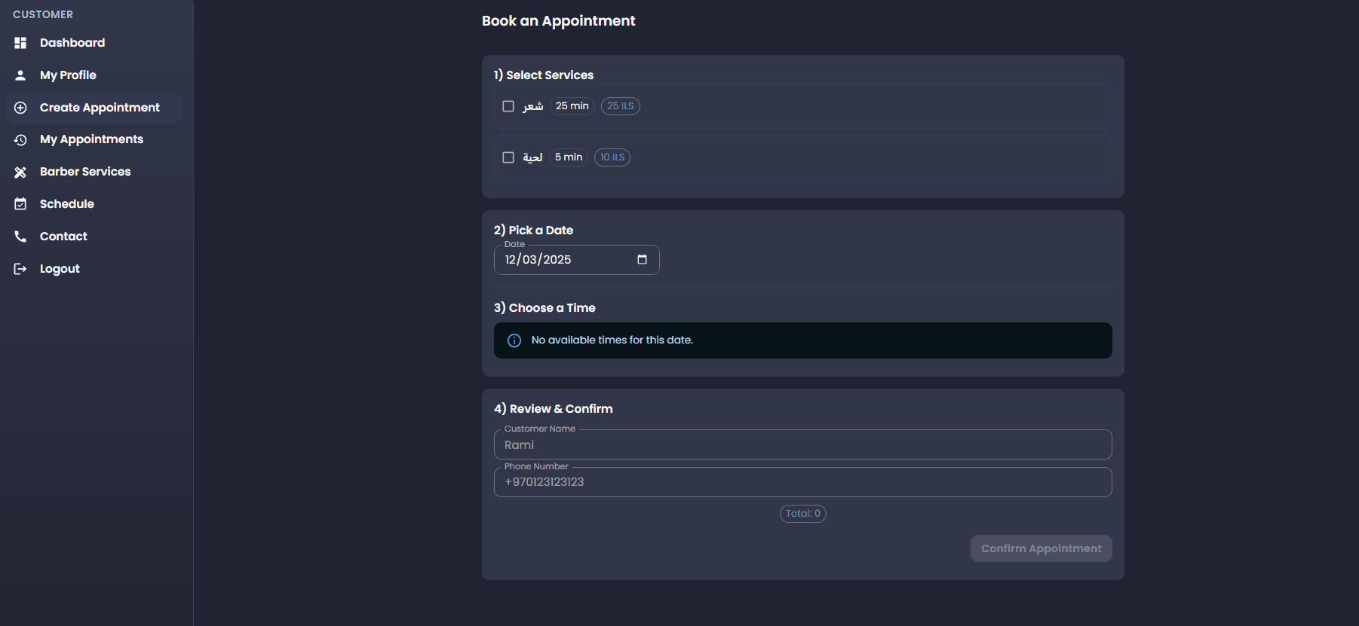Click the CUSTOMER sidebar section label
The width and height of the screenshot is (1359, 626).
click(x=43, y=14)
